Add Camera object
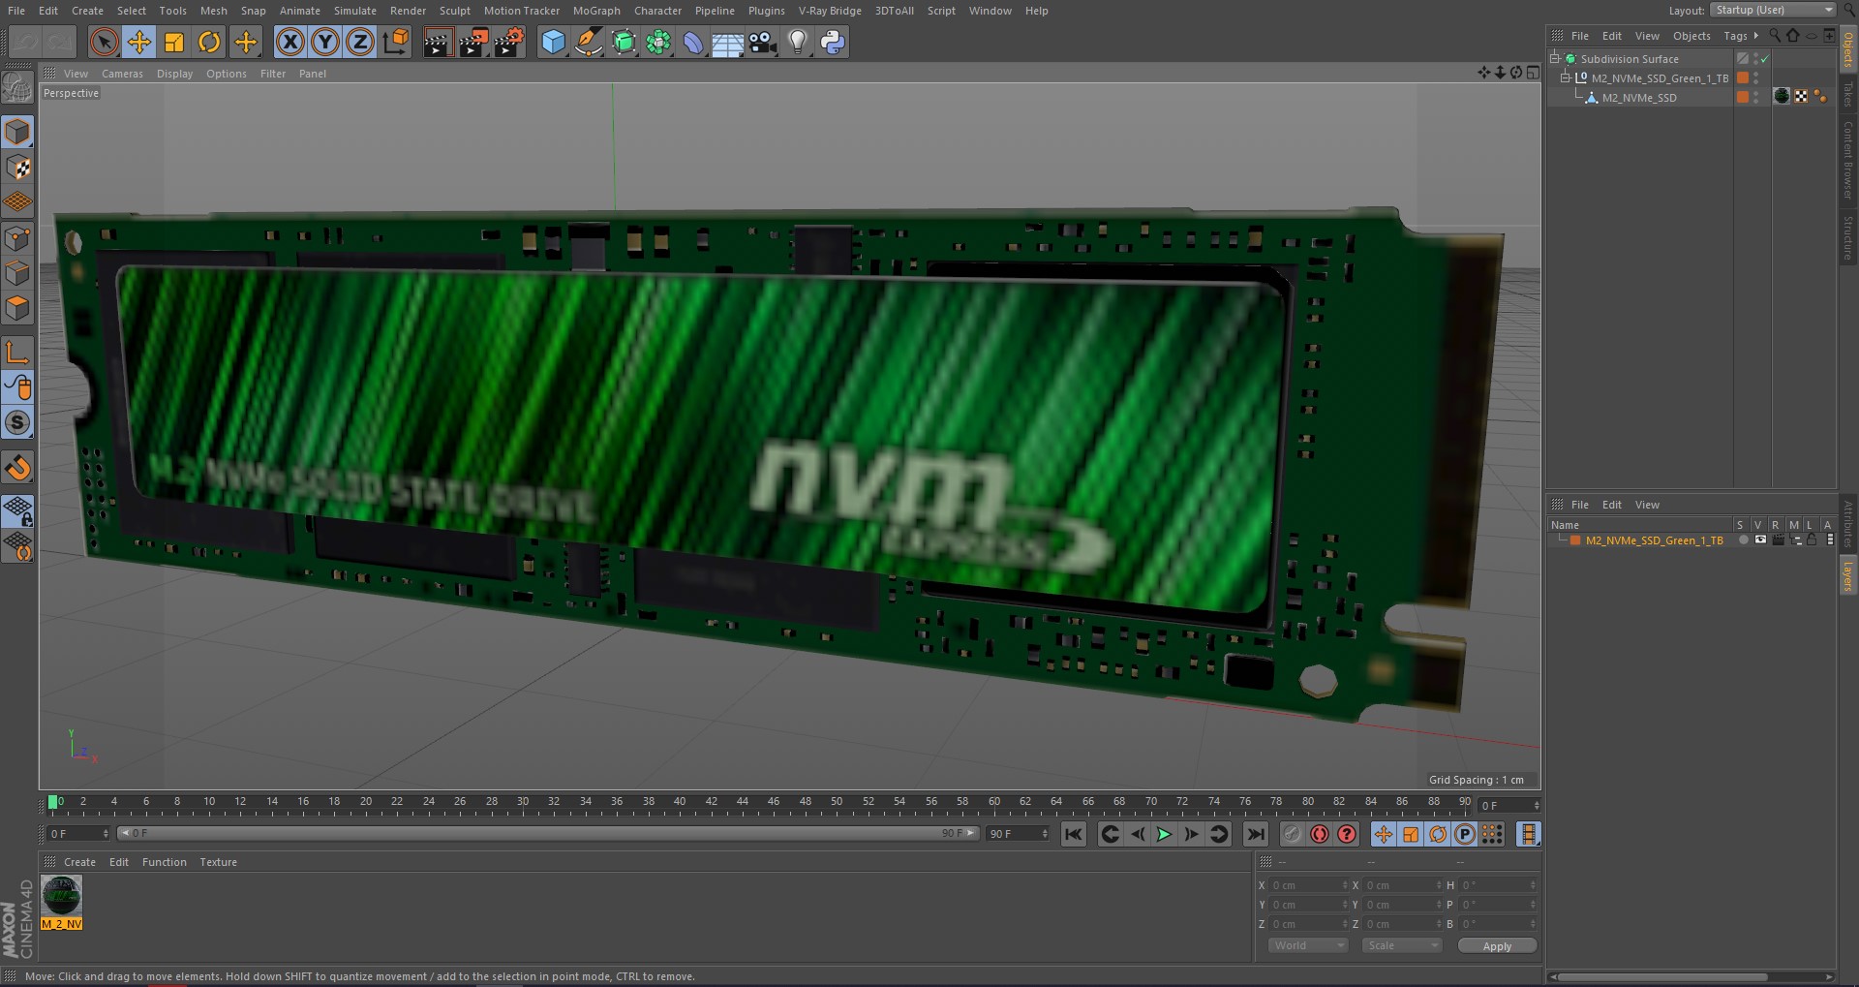 click(x=763, y=42)
